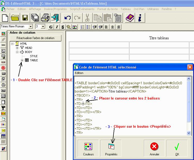Toggle bold formatting (G button)
This screenshot has width=194, height=160.
51,27
